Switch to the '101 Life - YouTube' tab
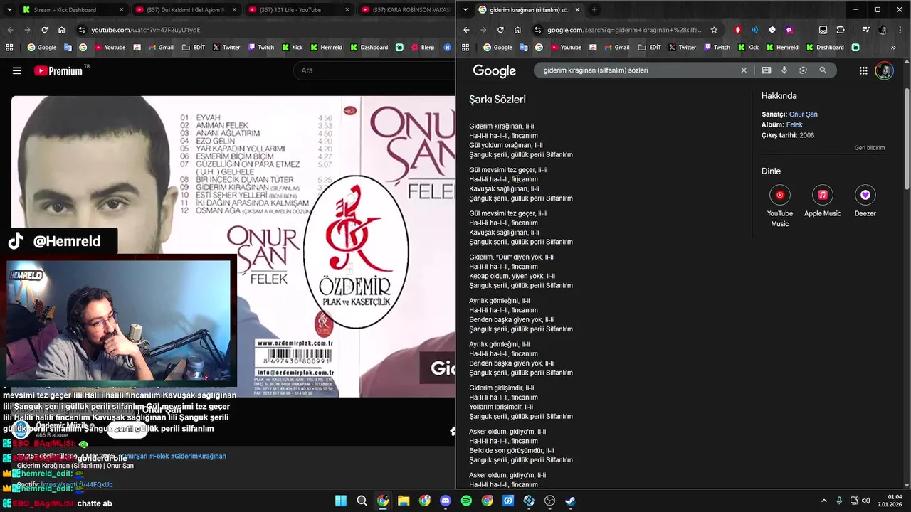 pos(299,10)
